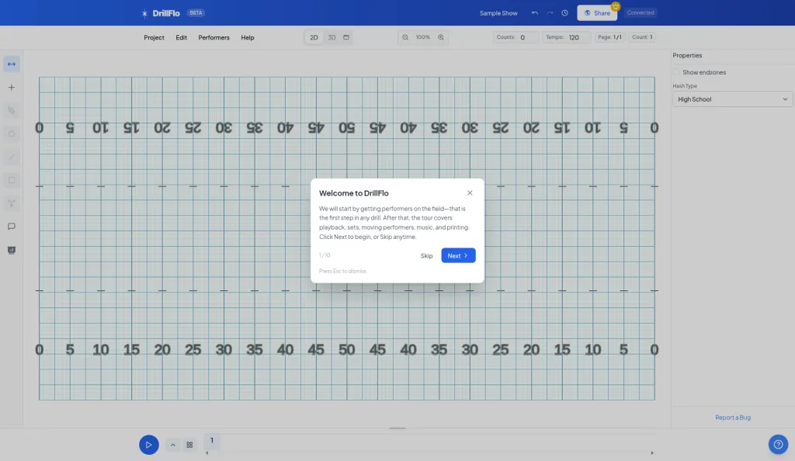The height and width of the screenshot is (461, 795).
Task: Select set 1 in the timeline
Action: point(212,441)
